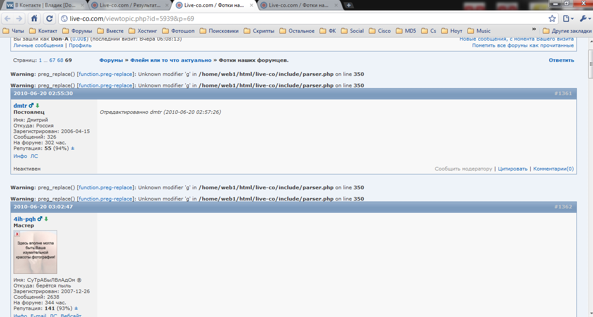The image size is (593, 317).
Task: Open the Другие закладки bookmarks folder
Action: 567,31
